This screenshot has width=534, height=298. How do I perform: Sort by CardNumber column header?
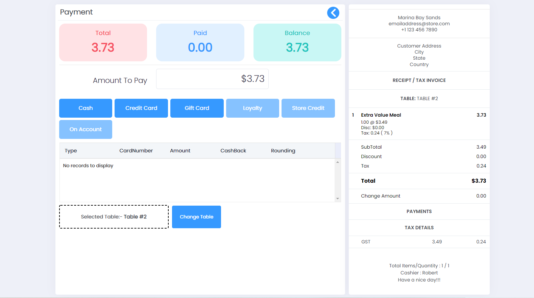(136, 151)
